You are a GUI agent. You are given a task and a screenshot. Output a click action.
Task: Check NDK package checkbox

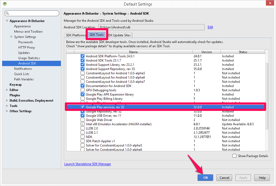pyautogui.click(x=82, y=137)
